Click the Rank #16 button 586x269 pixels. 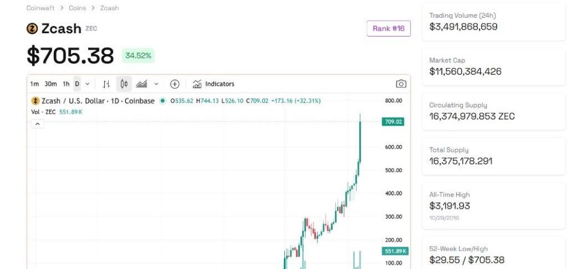(x=389, y=29)
